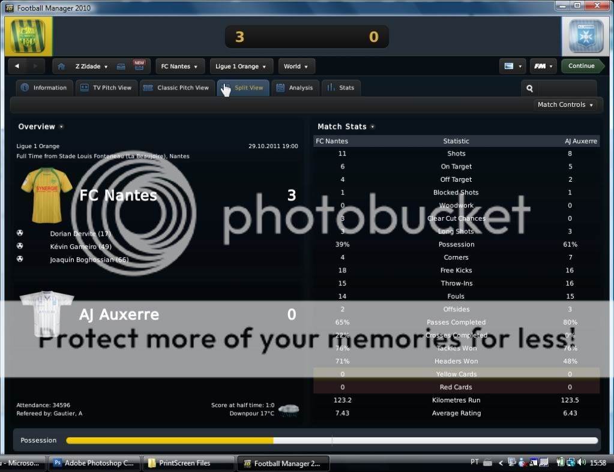Screen dimensions: 614x472
Task: Expand the Overview panel menu arrow
Action: click(x=61, y=127)
